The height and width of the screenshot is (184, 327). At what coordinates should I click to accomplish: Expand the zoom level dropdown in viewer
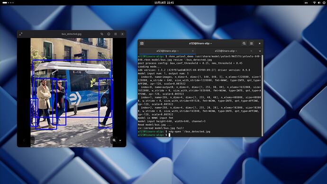coord(120,140)
